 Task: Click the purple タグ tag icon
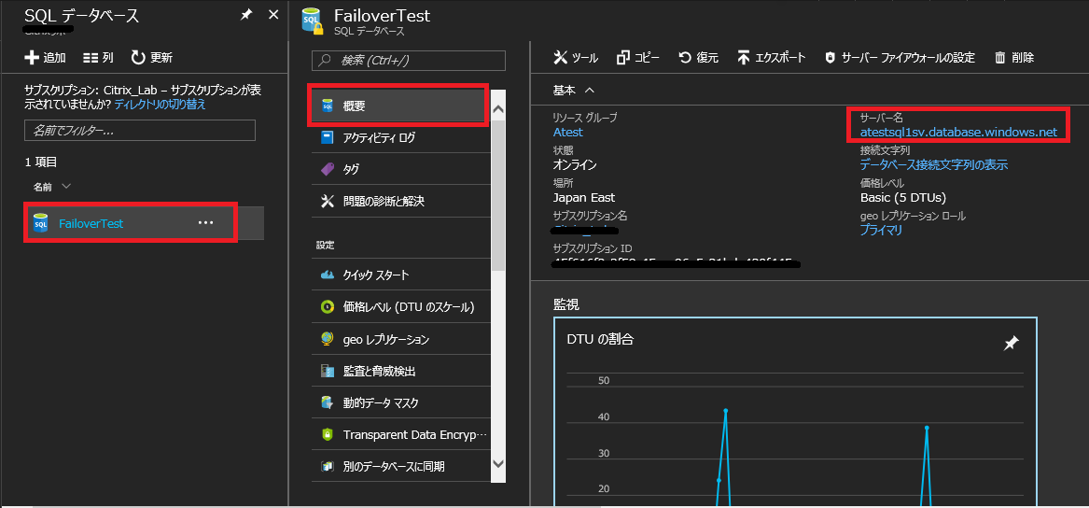pos(328,169)
